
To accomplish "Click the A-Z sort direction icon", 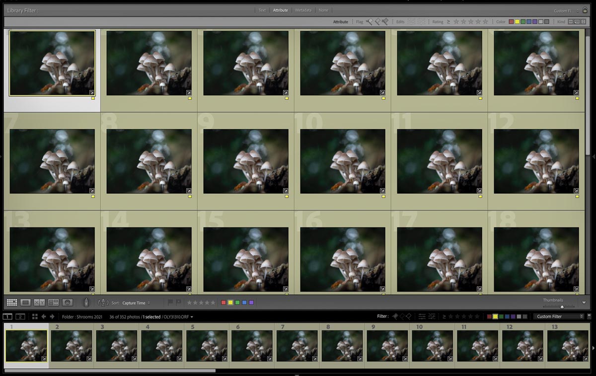I will [103, 302].
